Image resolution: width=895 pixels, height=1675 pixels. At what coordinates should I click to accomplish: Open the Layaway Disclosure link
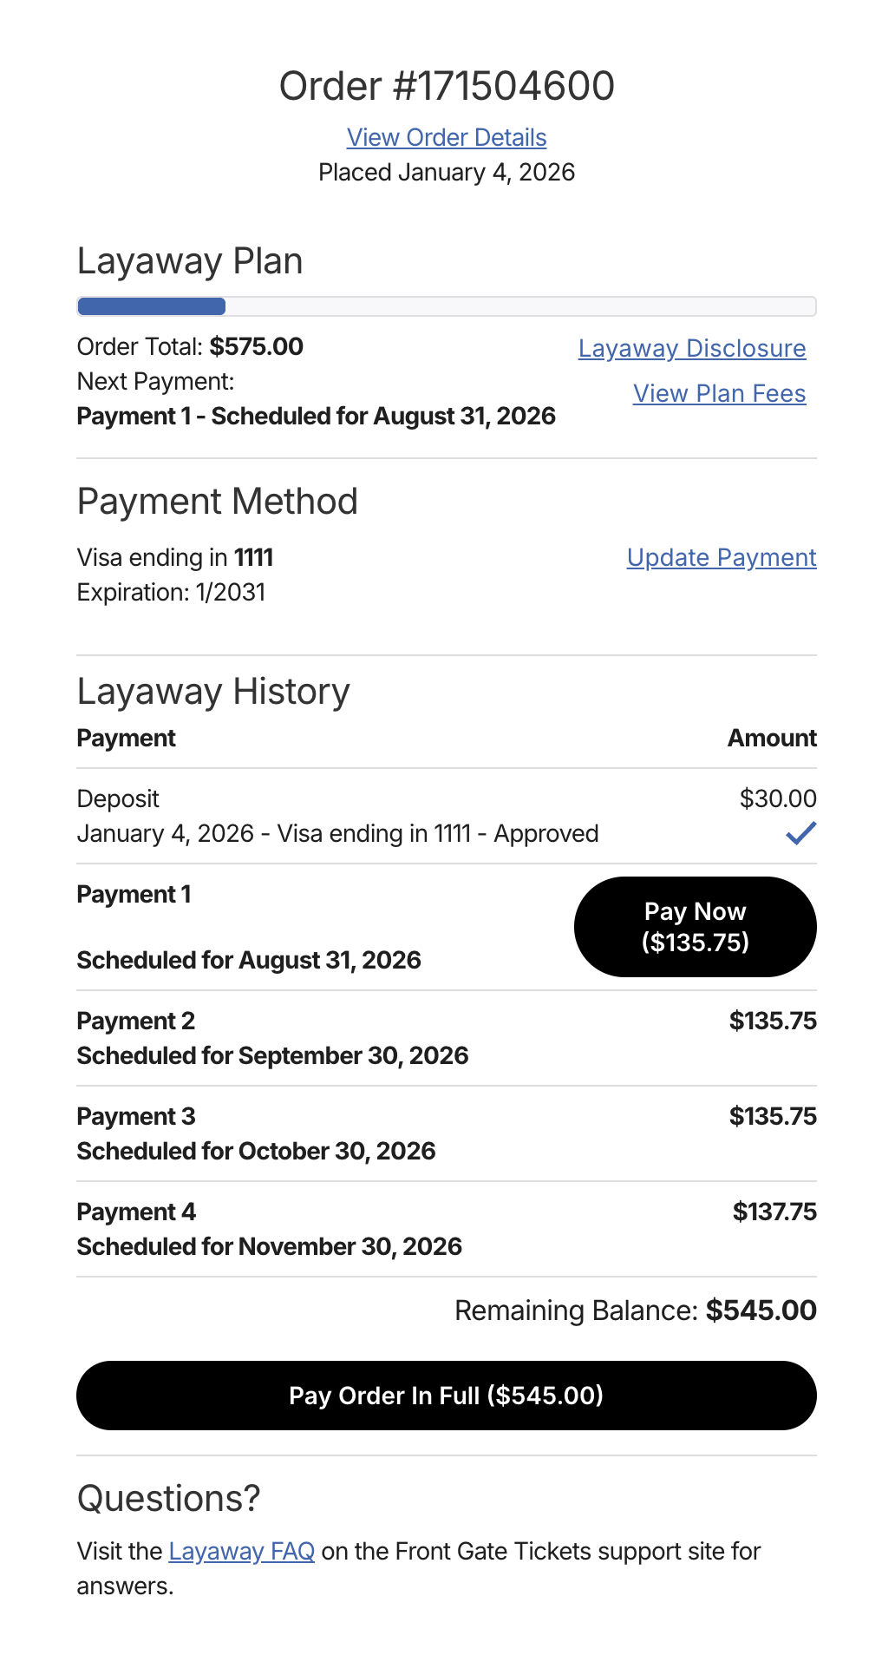692,348
